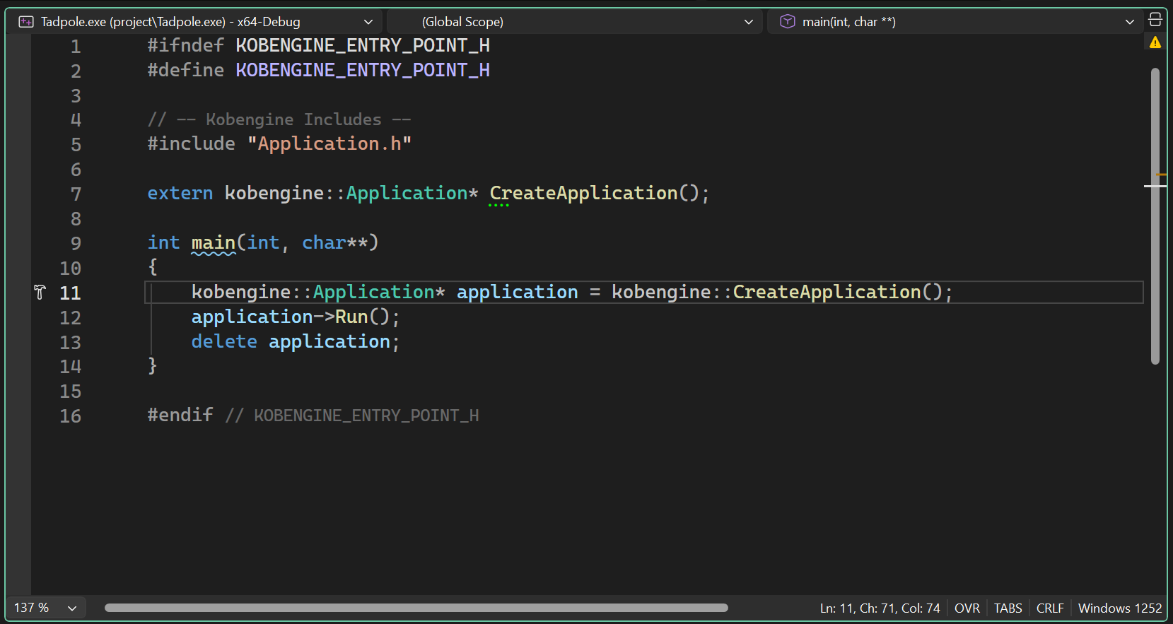The image size is (1173, 624).
Task: Click line number 1 in the margin
Action: 76,47
